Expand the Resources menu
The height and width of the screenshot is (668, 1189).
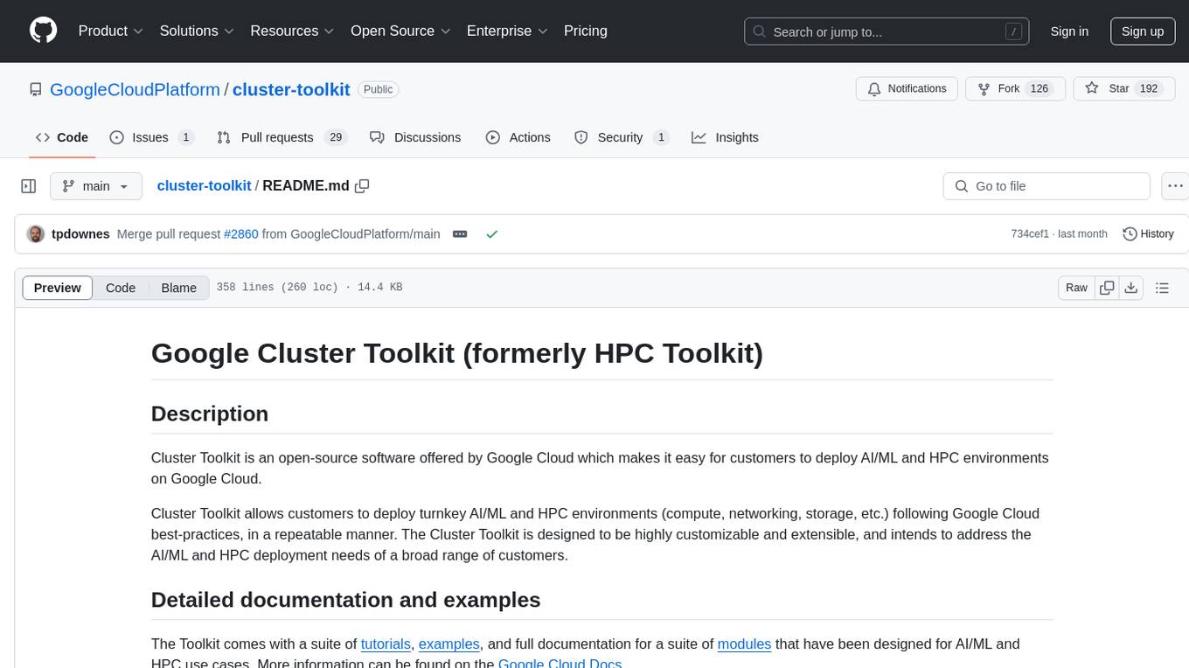292,31
